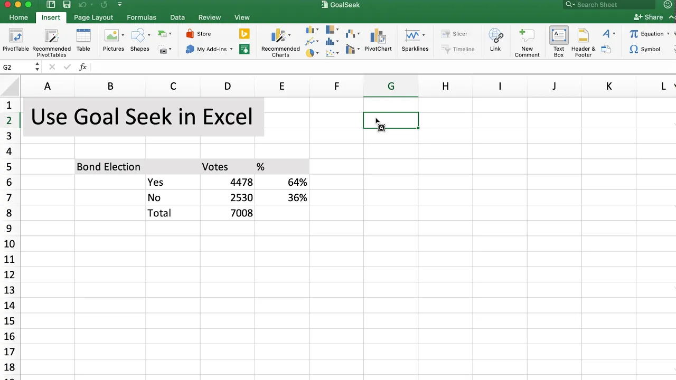
Task: Open Customize Quick Access Toolbar dropdown
Action: (120, 5)
